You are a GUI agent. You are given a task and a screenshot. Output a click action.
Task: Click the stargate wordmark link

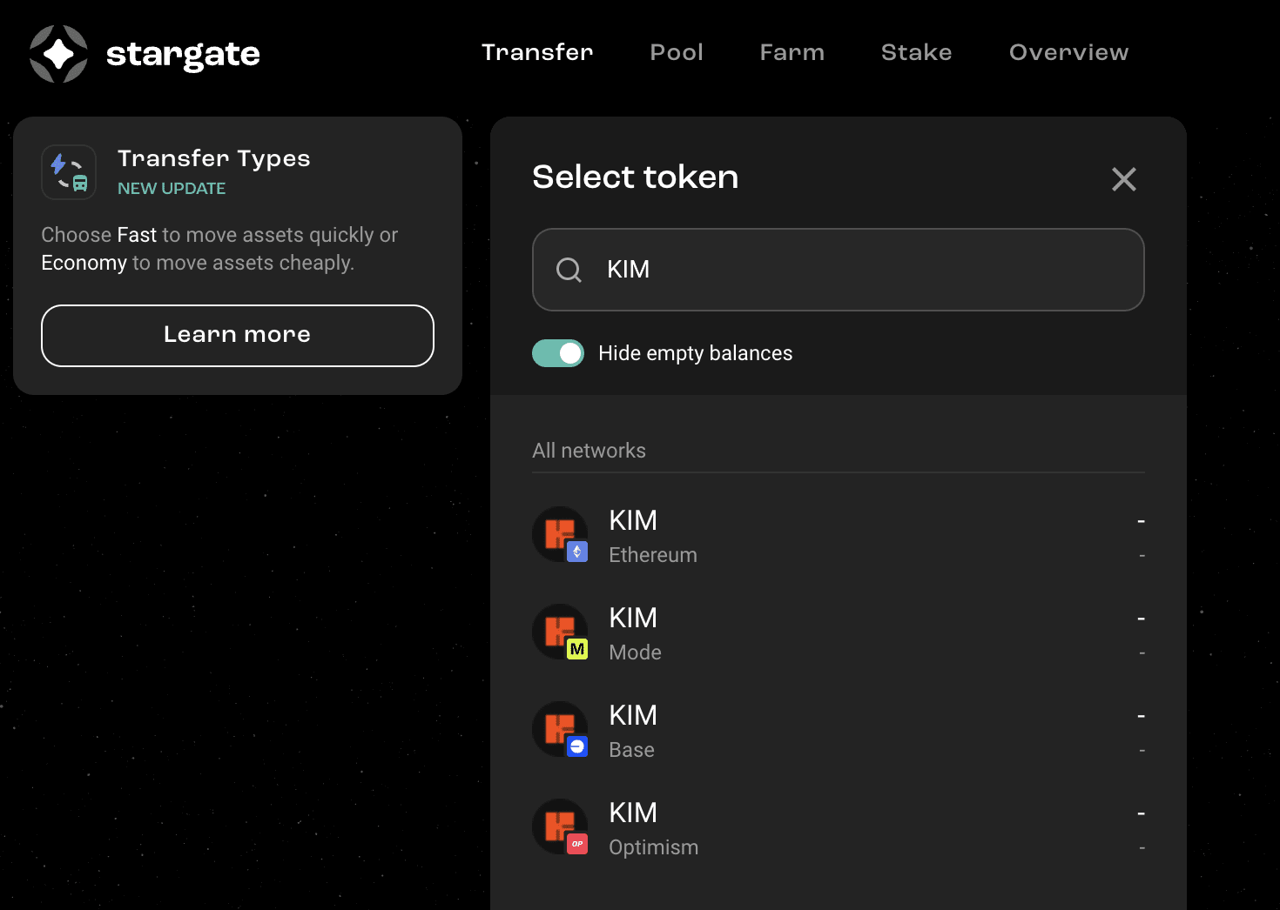coord(183,54)
